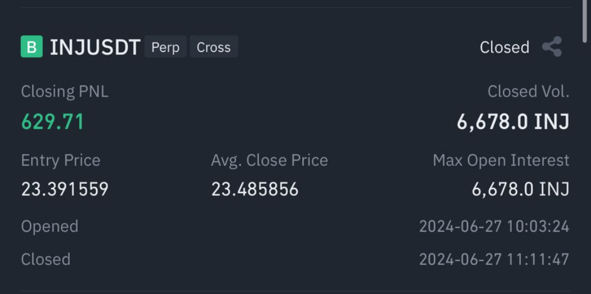Click the Avg. Close Price label
Image resolution: width=591 pixels, height=294 pixels.
(x=269, y=161)
